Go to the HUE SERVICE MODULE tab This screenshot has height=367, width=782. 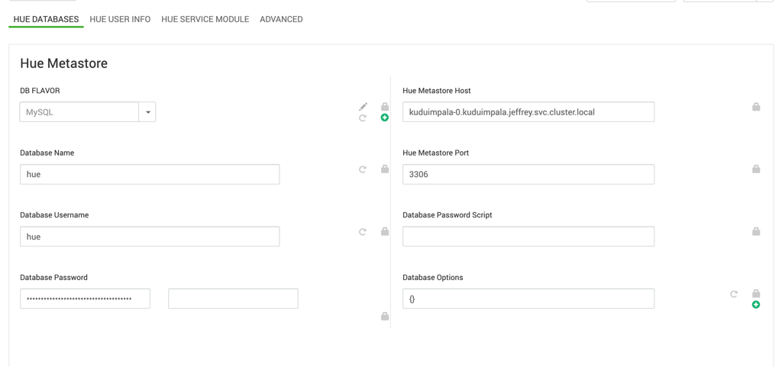[205, 19]
